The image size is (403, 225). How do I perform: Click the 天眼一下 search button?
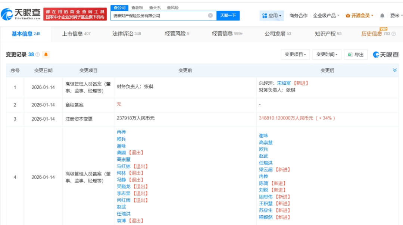click(228, 16)
